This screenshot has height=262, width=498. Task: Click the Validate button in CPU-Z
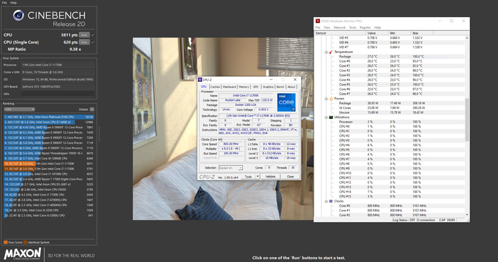click(270, 176)
